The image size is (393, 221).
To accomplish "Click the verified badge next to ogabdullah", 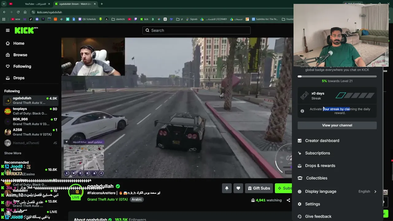I will pyautogui.click(x=118, y=186).
